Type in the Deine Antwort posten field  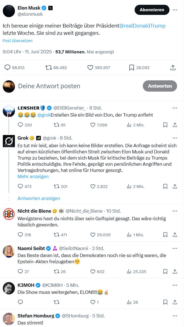tap(49, 86)
